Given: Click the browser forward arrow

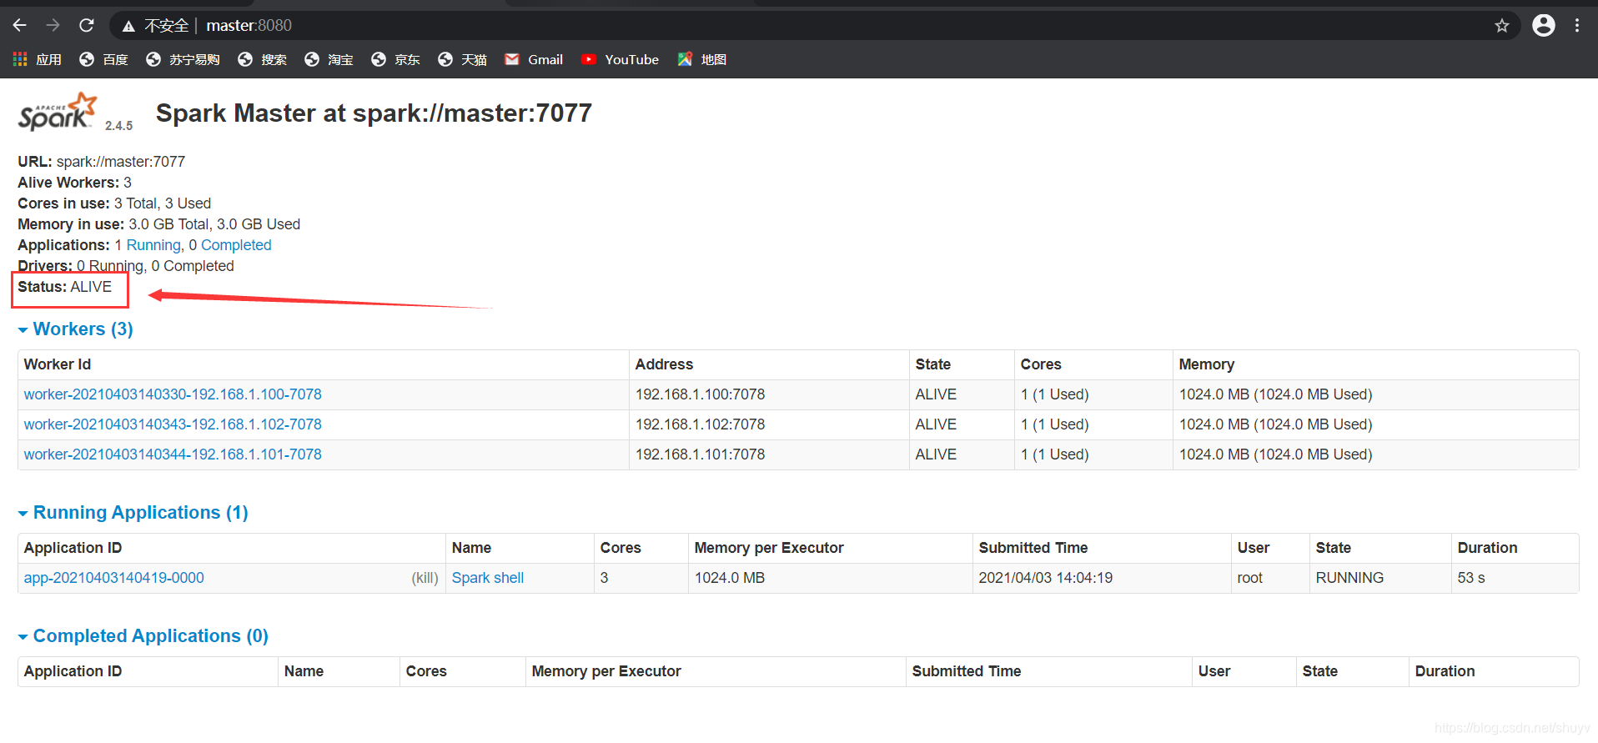Looking at the screenshot, I should click(53, 26).
